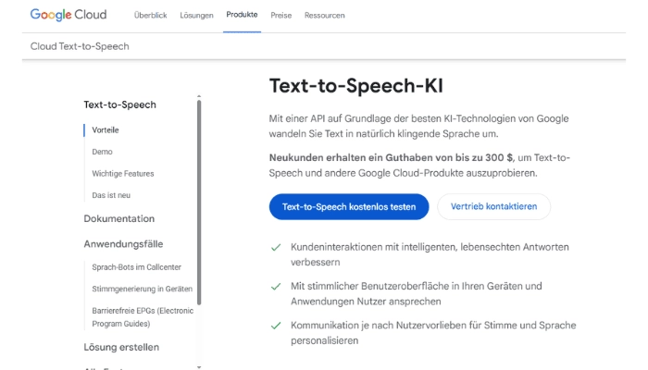The height and width of the screenshot is (370, 648).
Task: Expand the Text-to-Speech sidebar section
Action: [119, 105]
